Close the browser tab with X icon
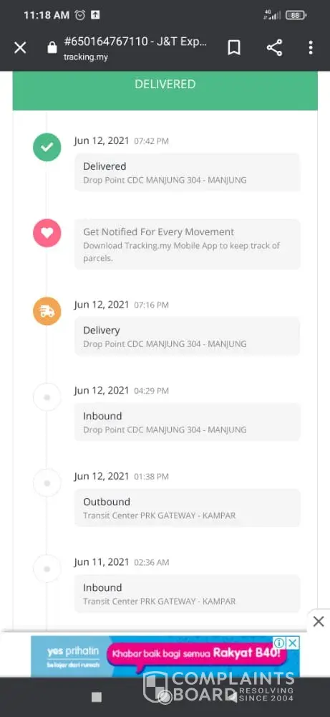Image resolution: width=330 pixels, height=717 pixels. 20,47
